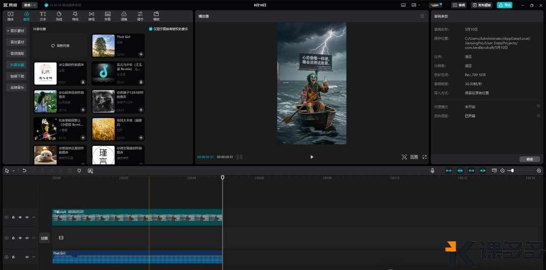Select 音频提取 in the audio sidebar

16,53
